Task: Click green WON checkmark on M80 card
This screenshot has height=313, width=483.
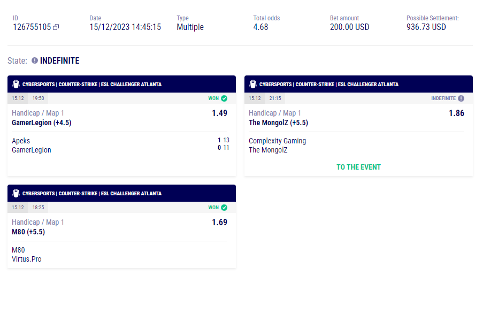Action: (224, 208)
